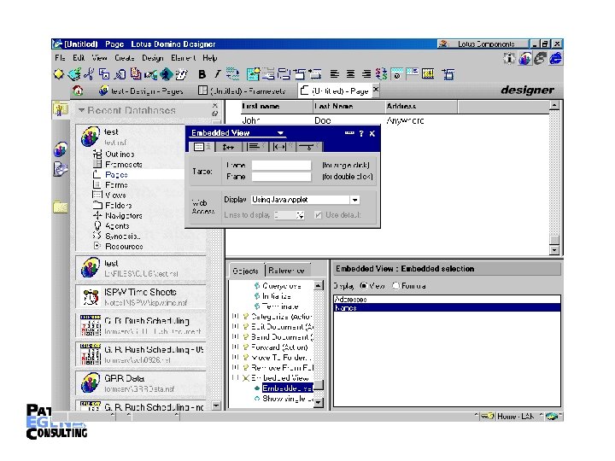Click the Lotus Components icon in title bar
The image size is (615, 461).
[443, 44]
